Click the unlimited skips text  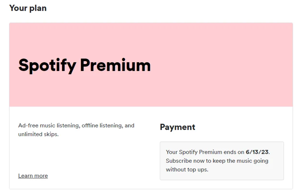[x=38, y=134]
